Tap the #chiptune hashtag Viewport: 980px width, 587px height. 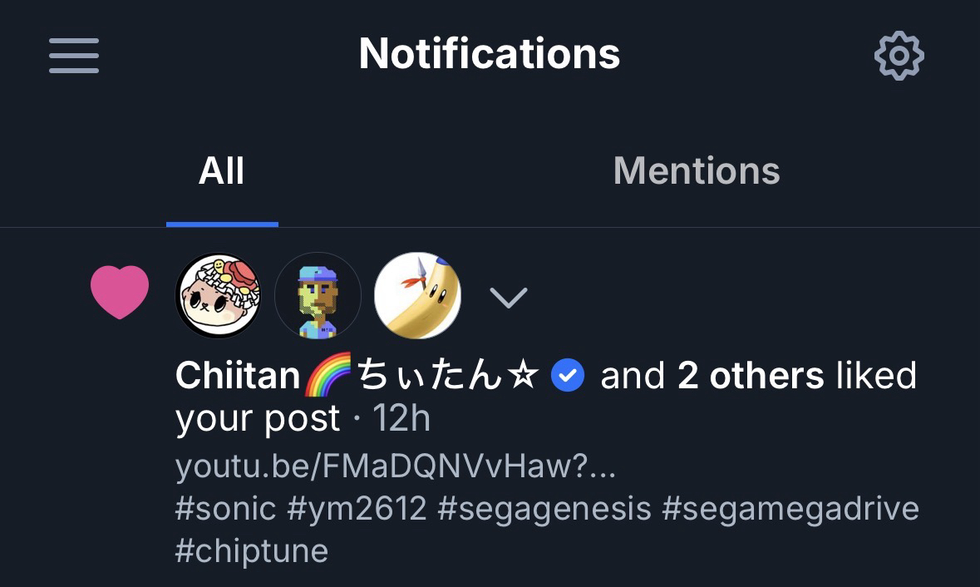point(252,550)
